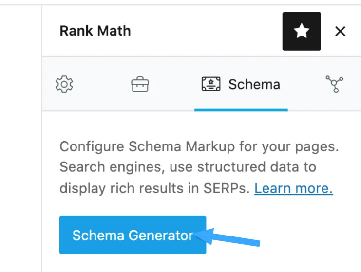Switch to the Advanced briefcase tab
This screenshot has width=361, height=272.
140,84
